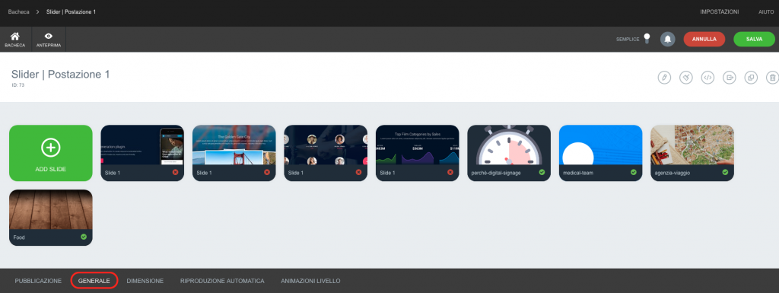Open Anteprima preview with the eye icon
The height and width of the screenshot is (293, 779).
[x=48, y=40]
